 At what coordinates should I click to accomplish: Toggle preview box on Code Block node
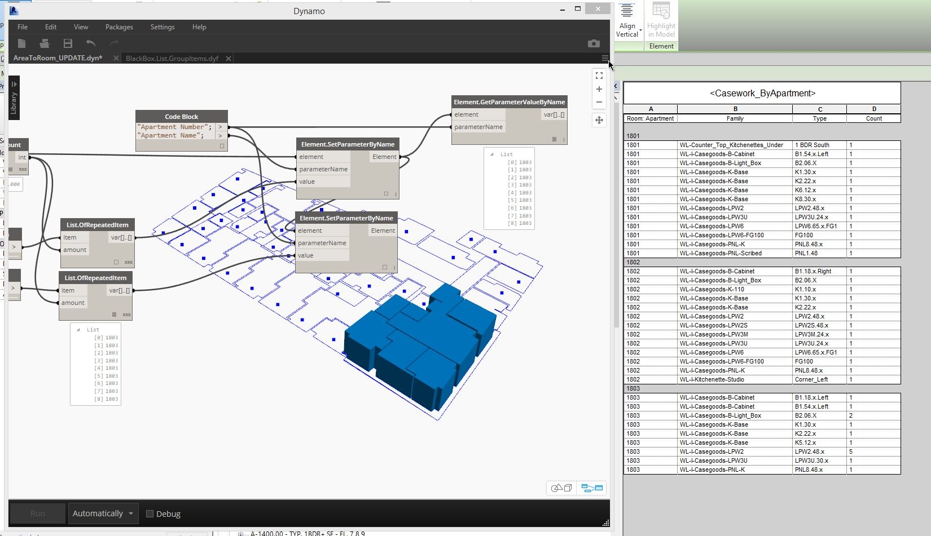coord(222,146)
